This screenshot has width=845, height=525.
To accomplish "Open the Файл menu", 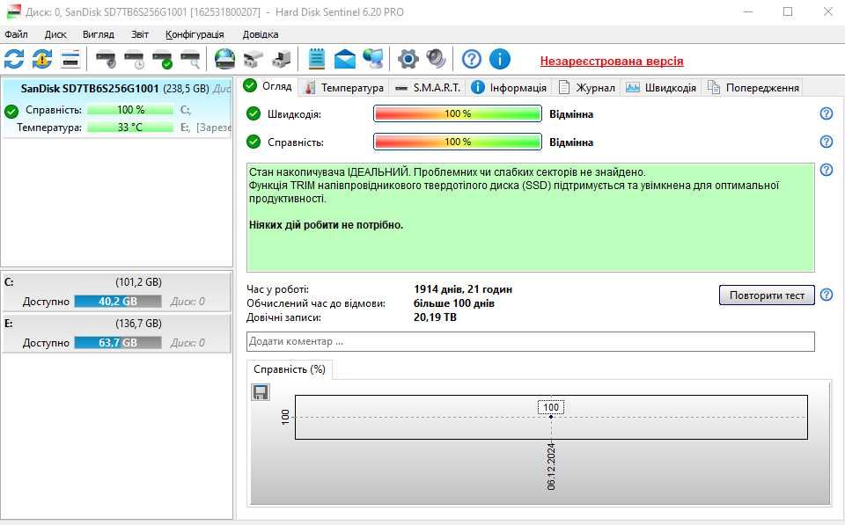I will pos(16,34).
